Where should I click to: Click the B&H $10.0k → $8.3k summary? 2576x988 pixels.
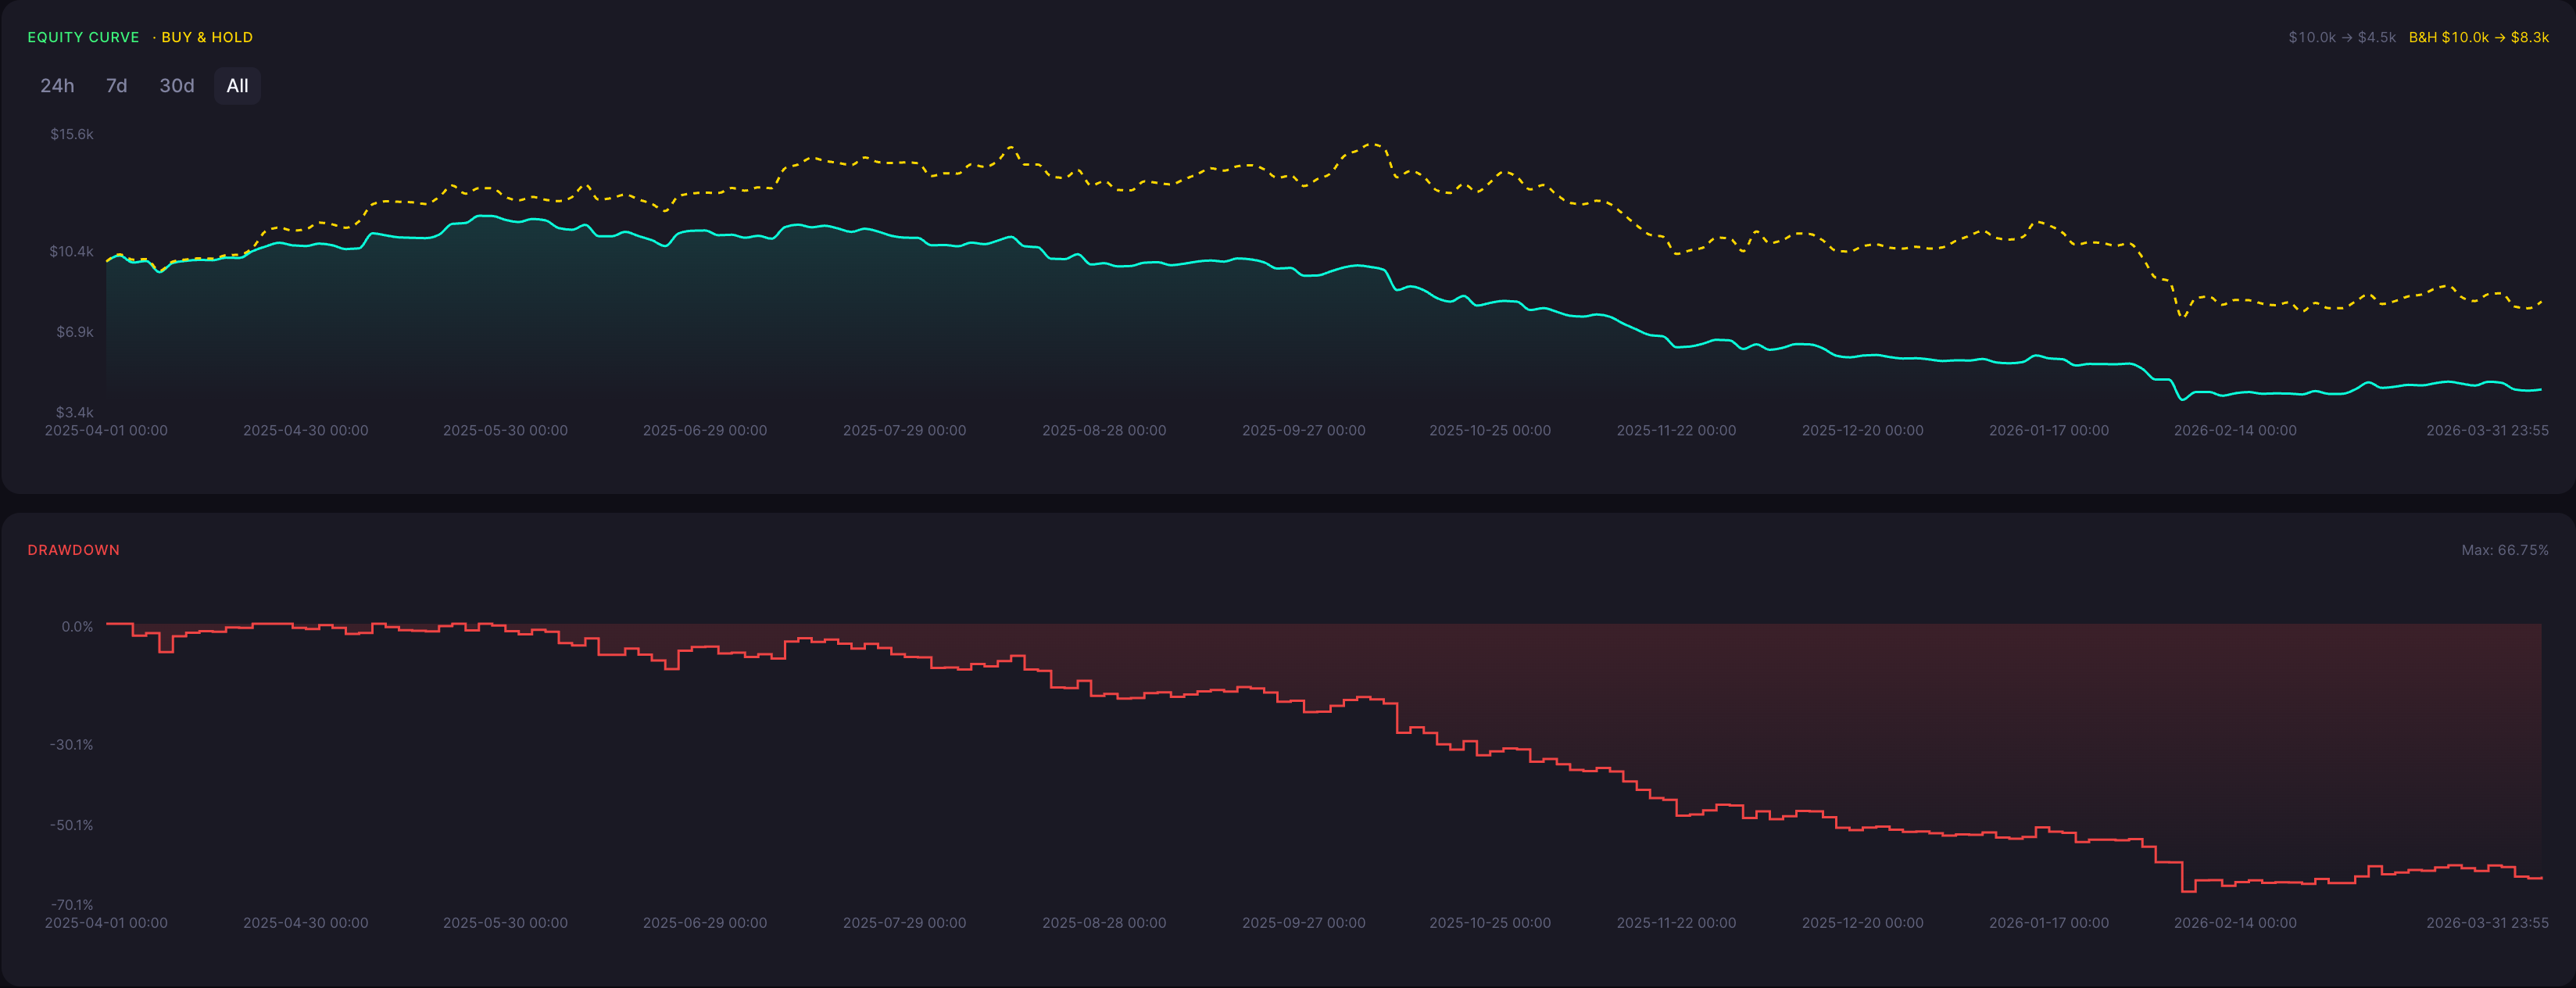(x=2478, y=37)
